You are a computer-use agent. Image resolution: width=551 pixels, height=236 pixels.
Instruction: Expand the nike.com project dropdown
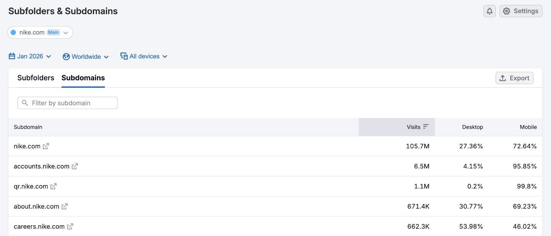[x=65, y=33]
